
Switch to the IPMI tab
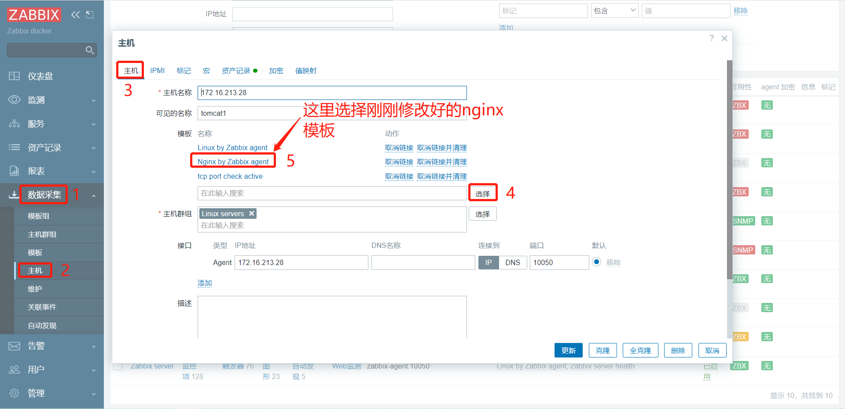click(x=158, y=70)
